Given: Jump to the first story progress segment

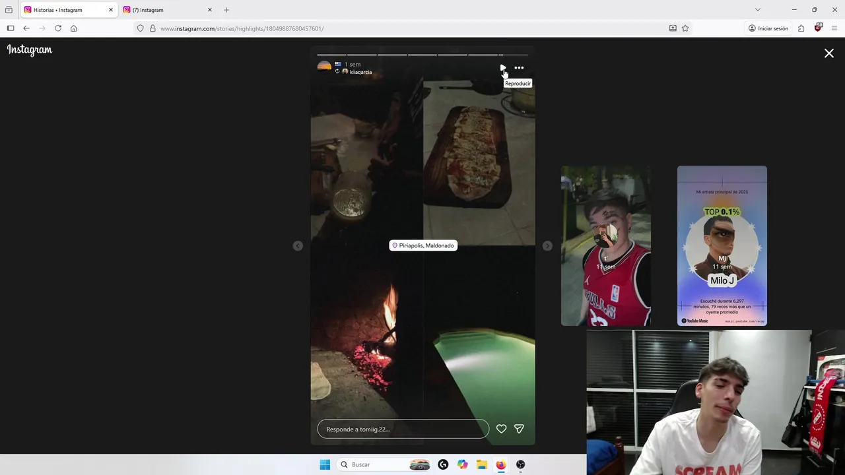Looking at the screenshot, I should [331, 55].
